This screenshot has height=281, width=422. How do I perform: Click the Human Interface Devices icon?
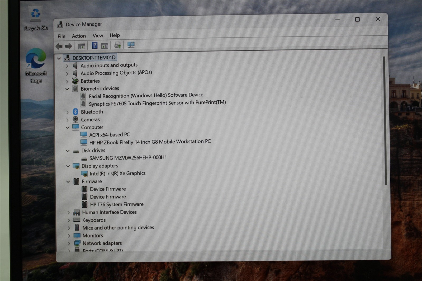[77, 212]
